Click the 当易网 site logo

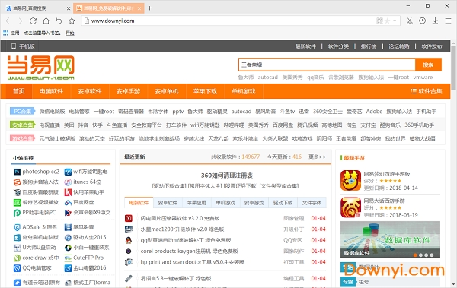tap(41, 68)
